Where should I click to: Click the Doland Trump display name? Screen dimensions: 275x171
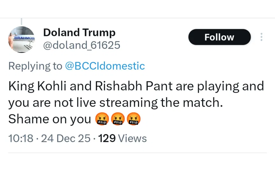pyautogui.click(x=79, y=32)
